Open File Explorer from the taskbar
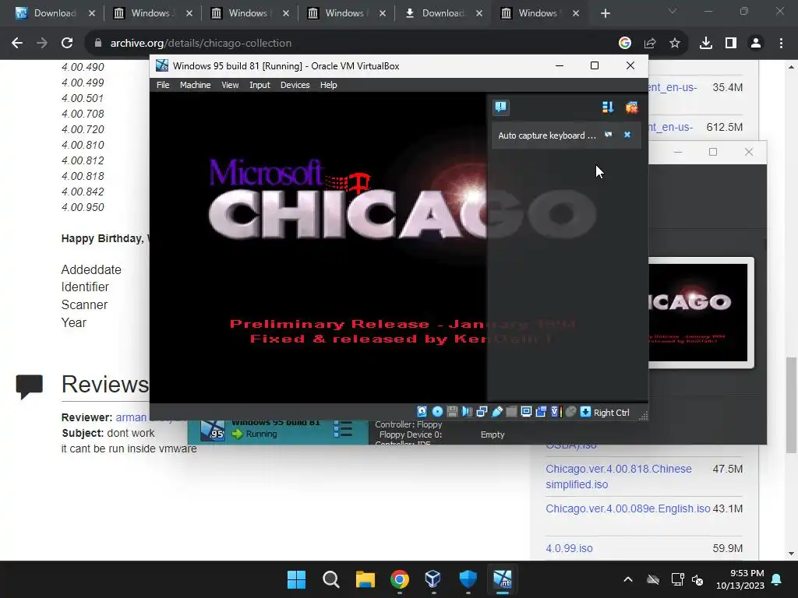798x598 pixels. point(365,579)
